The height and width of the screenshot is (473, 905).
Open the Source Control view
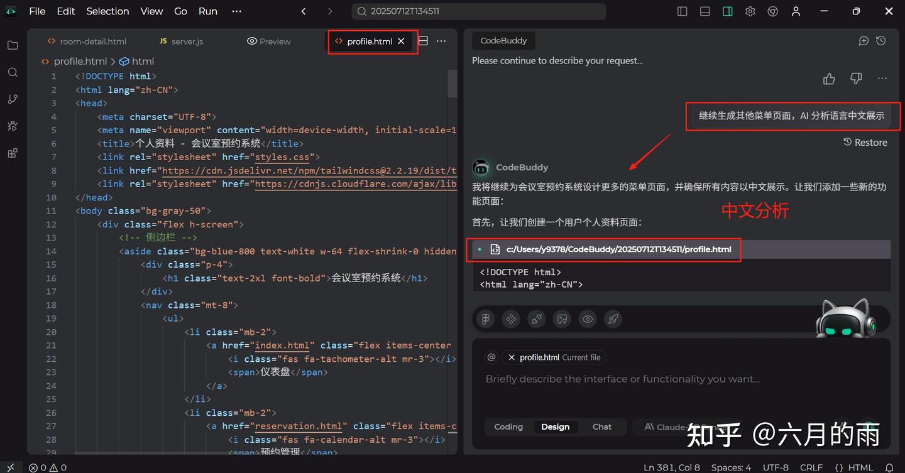click(x=13, y=99)
